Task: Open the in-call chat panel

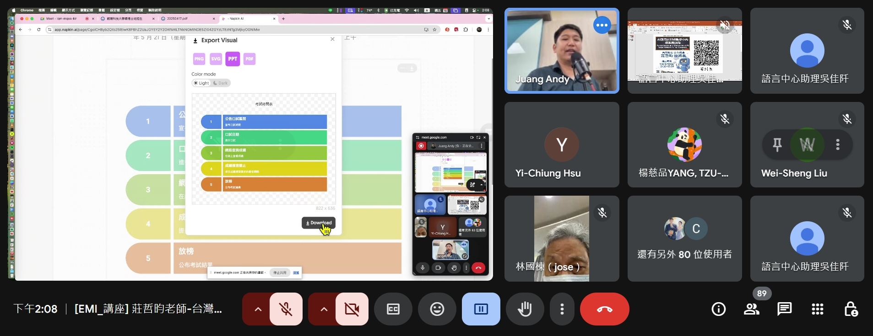Action: (x=784, y=309)
